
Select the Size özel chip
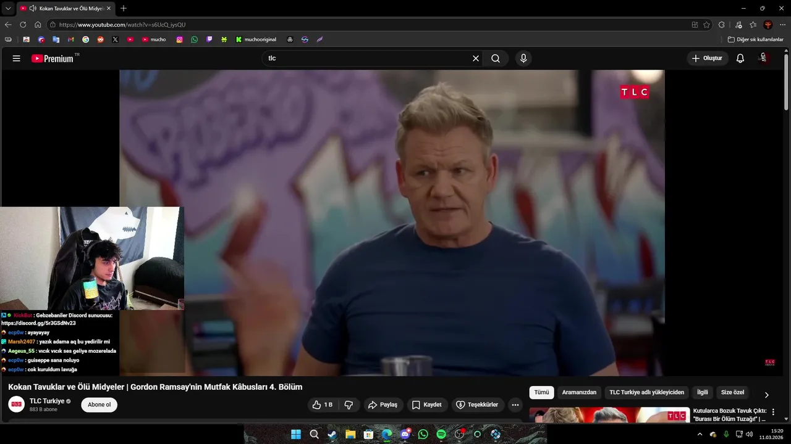pos(733,393)
